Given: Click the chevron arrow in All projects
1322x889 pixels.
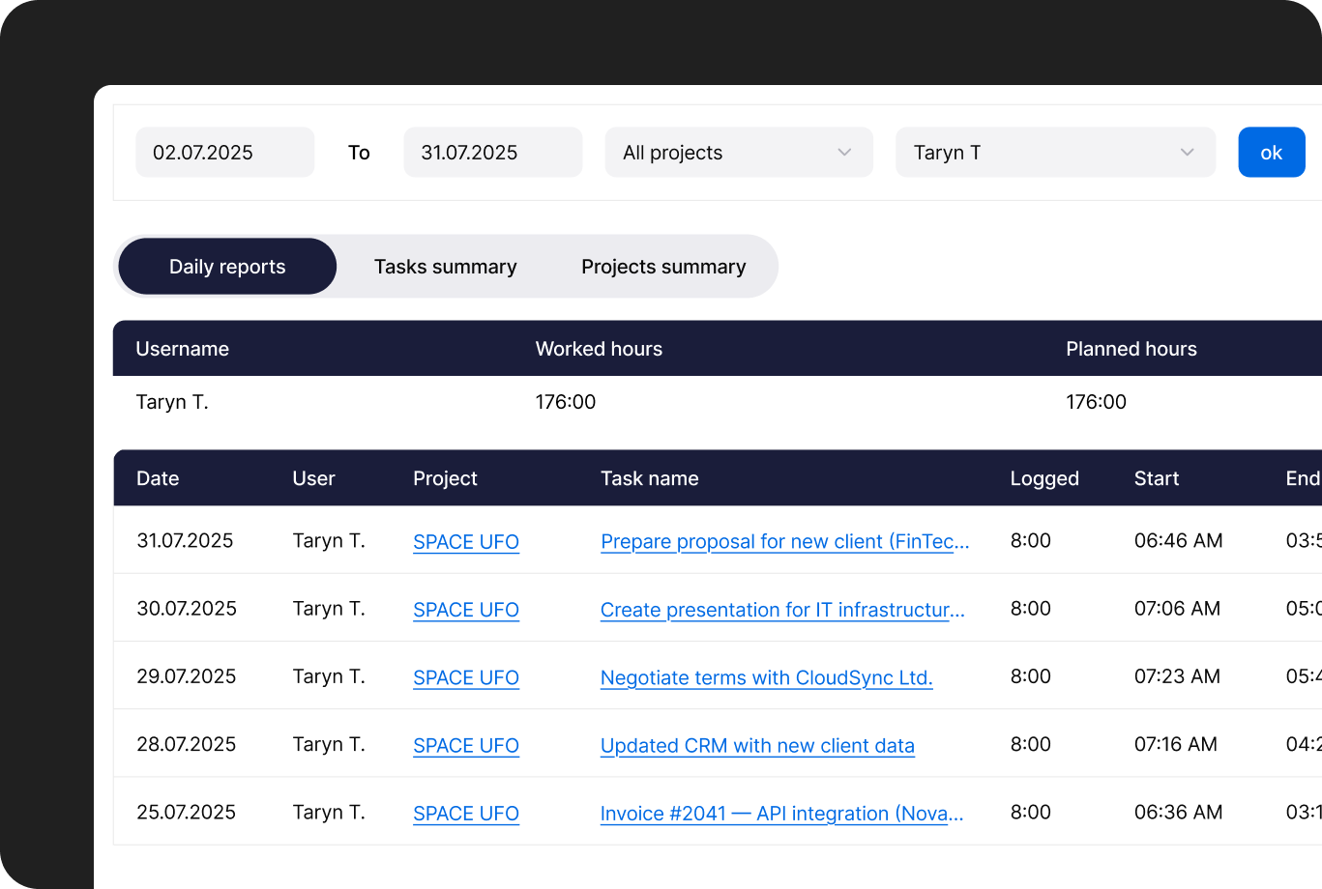Looking at the screenshot, I should pos(844,153).
